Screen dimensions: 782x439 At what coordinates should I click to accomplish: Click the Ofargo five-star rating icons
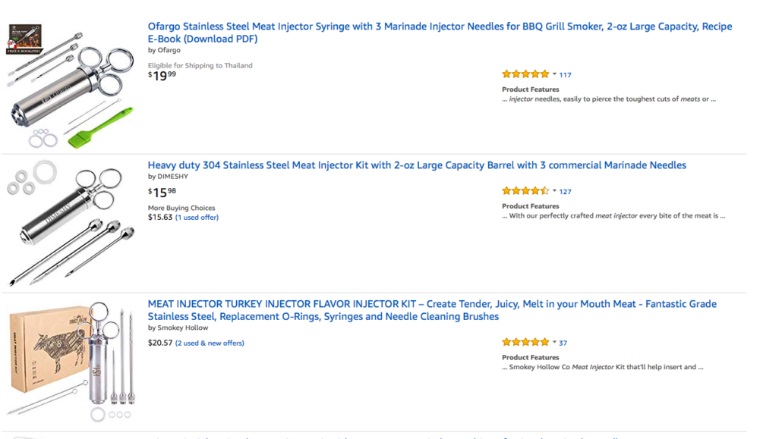525,74
